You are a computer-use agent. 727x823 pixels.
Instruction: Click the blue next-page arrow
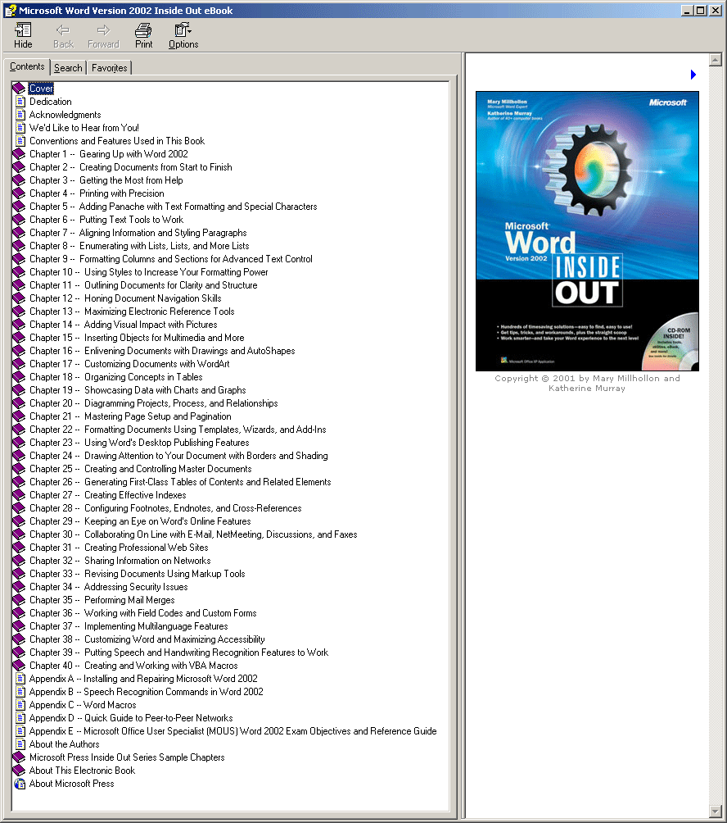(693, 75)
